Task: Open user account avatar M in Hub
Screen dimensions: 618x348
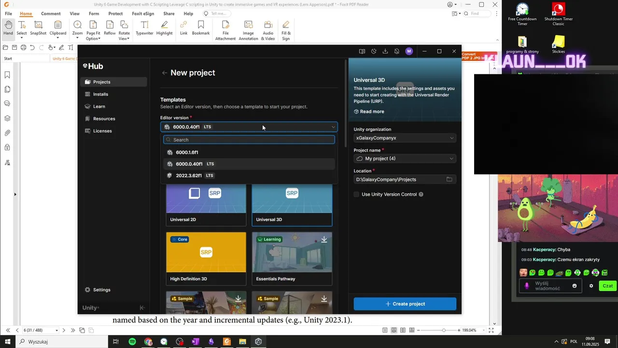Action: coord(409,51)
